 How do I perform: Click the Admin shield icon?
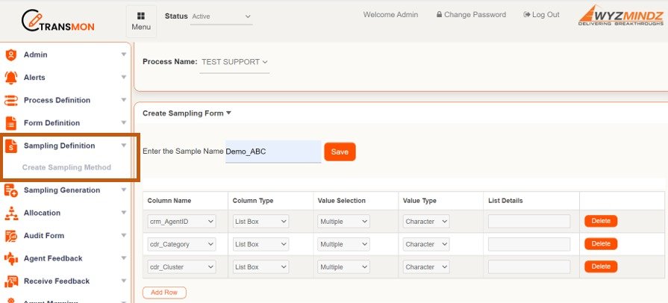(x=10, y=55)
